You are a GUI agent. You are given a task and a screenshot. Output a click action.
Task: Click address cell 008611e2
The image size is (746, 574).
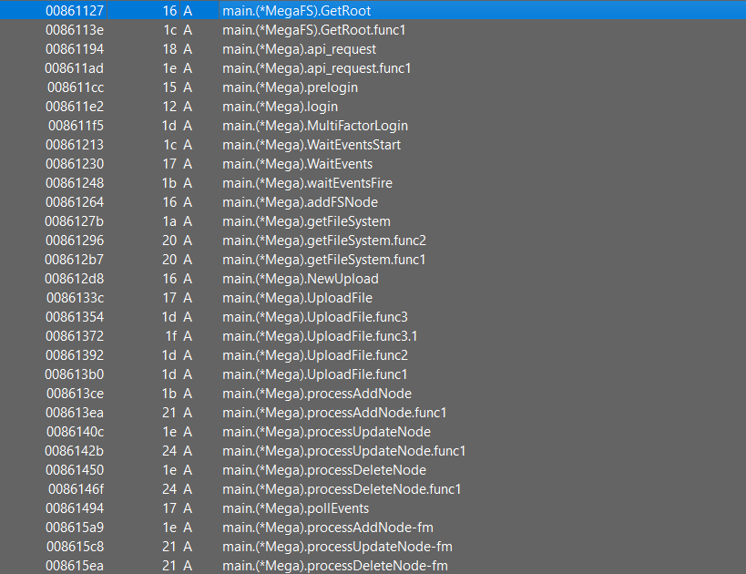tap(74, 106)
